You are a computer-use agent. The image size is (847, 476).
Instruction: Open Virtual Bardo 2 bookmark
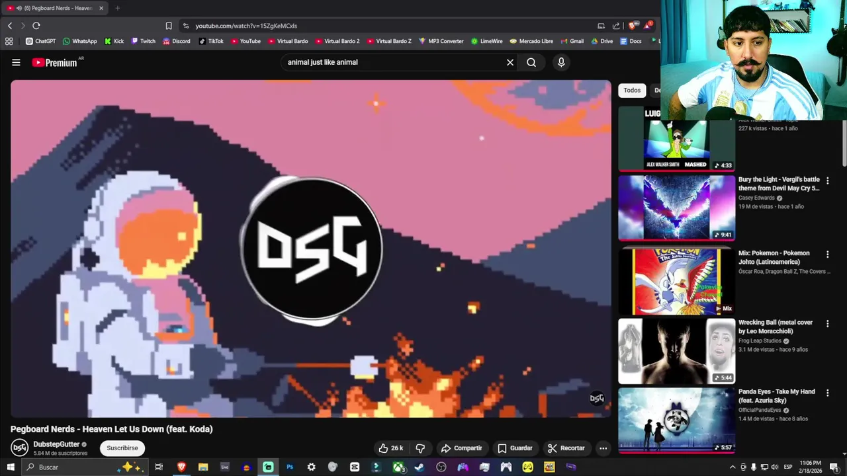[337, 41]
